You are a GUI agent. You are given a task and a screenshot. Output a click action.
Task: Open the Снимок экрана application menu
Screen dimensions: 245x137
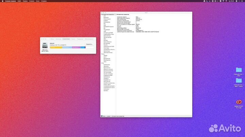[11, 1]
